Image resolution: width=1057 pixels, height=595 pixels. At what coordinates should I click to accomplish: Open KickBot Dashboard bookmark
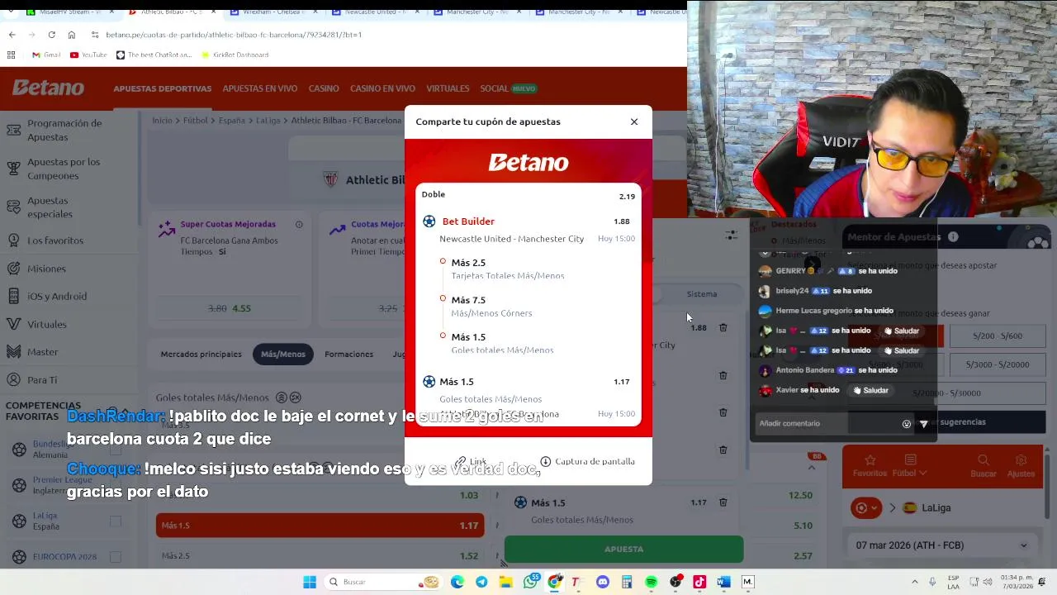click(235, 55)
